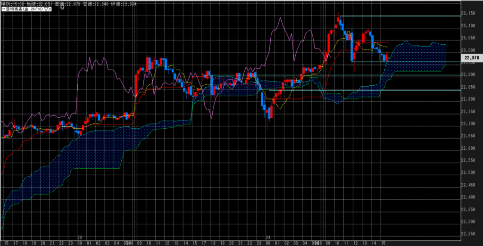Click the 22,500 price axis label
The height and width of the screenshot is (246, 483).
[472, 172]
